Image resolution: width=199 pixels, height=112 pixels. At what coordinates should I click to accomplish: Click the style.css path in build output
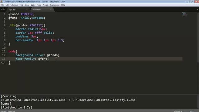click(x=104, y=100)
